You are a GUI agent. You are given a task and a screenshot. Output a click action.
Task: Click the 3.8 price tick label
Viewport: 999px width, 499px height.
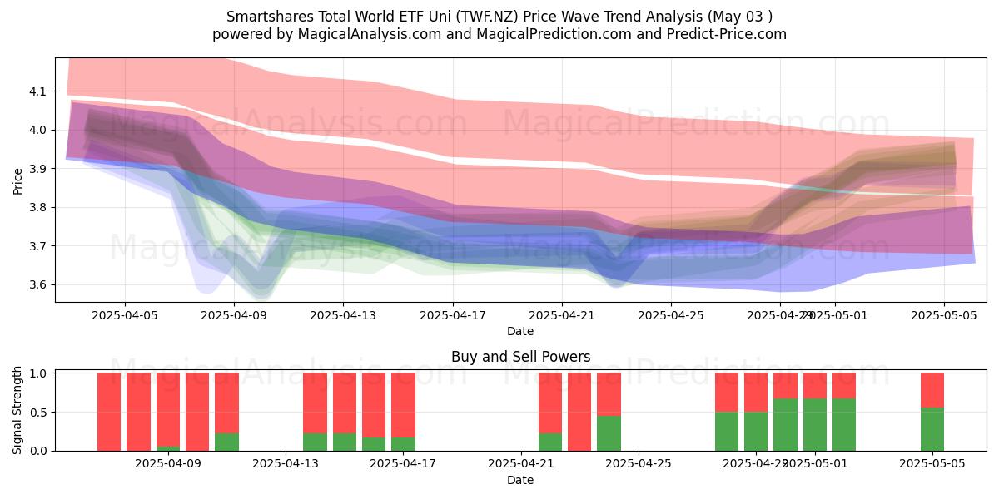pyautogui.click(x=39, y=207)
